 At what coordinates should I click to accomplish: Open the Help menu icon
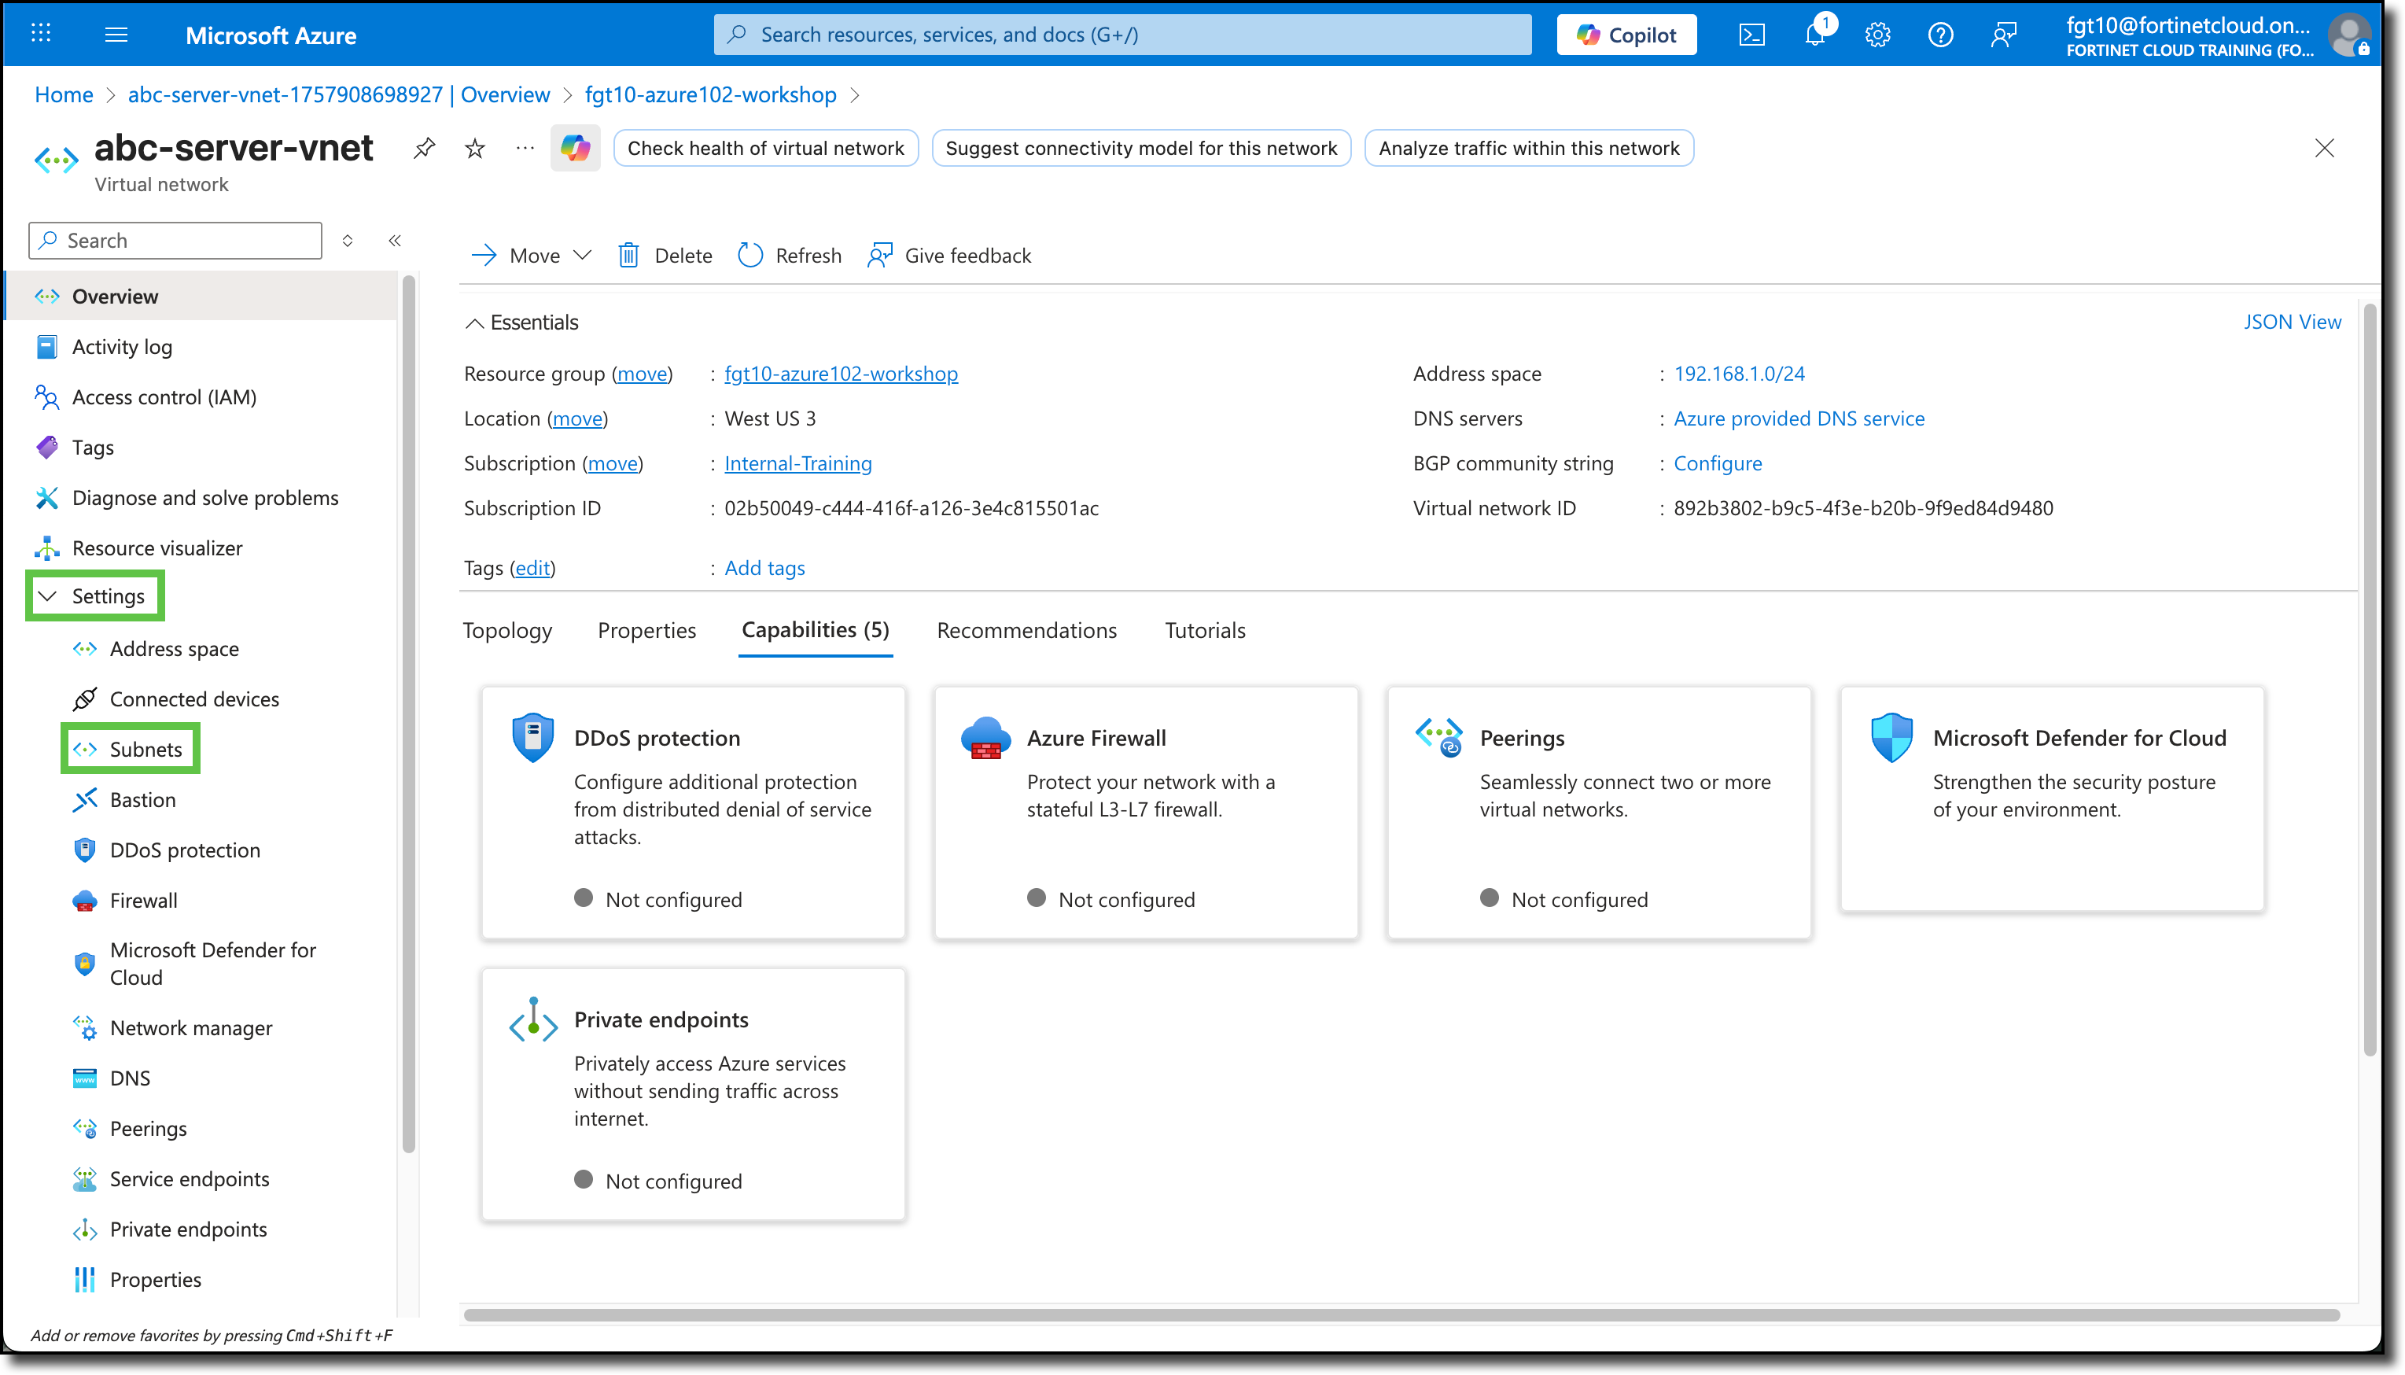(x=1941, y=34)
